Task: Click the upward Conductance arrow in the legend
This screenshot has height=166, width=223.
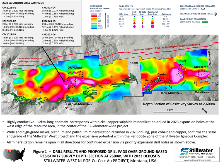Action: [106, 21]
